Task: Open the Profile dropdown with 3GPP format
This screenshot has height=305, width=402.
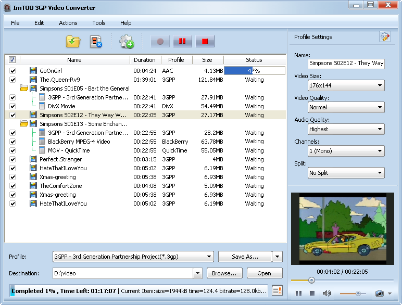Action: [x=133, y=257]
